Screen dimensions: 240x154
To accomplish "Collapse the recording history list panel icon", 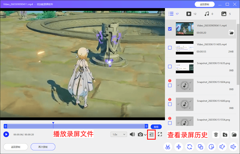I will point(152,134).
